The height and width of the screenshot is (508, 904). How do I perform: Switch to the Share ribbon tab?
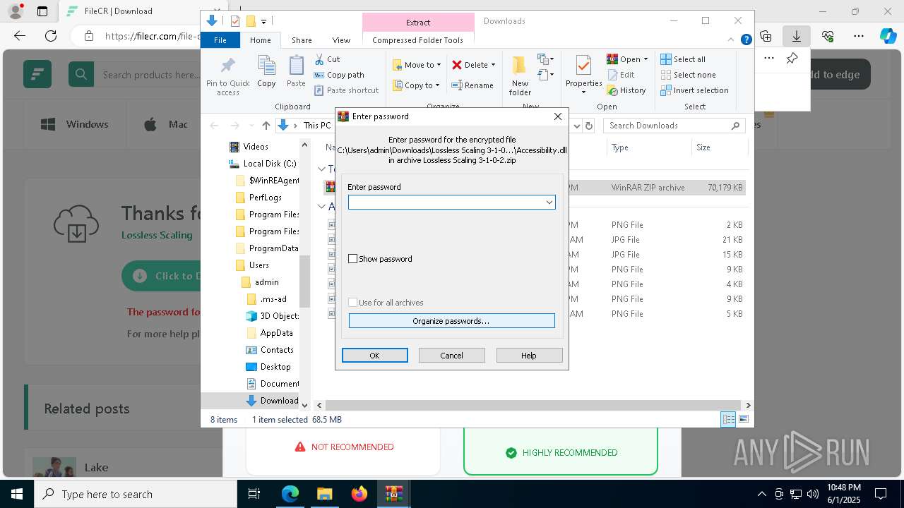point(302,40)
